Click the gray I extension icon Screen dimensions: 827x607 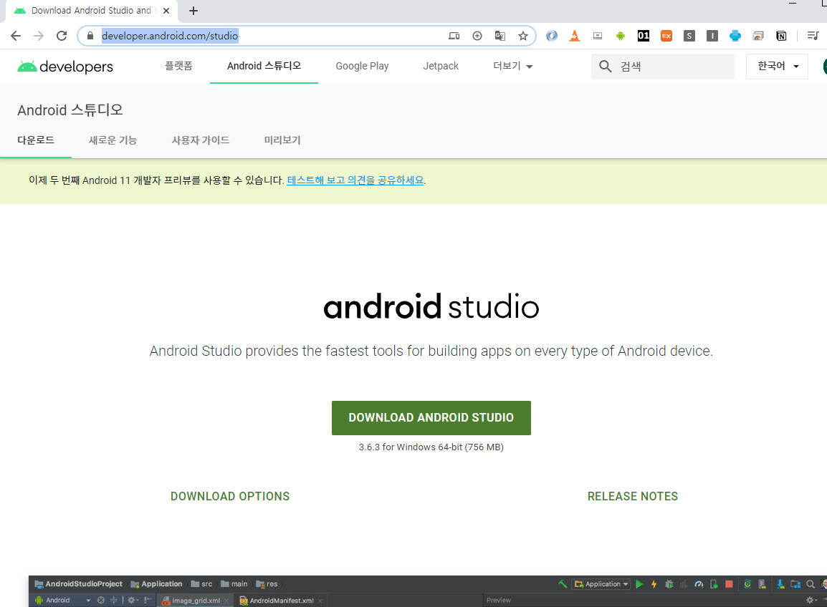click(712, 36)
